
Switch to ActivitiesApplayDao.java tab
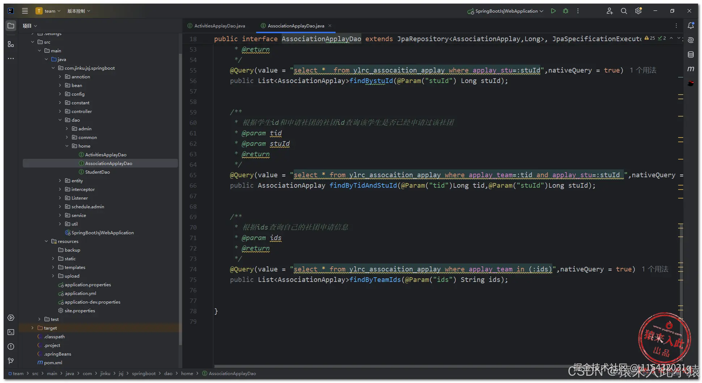(216, 26)
